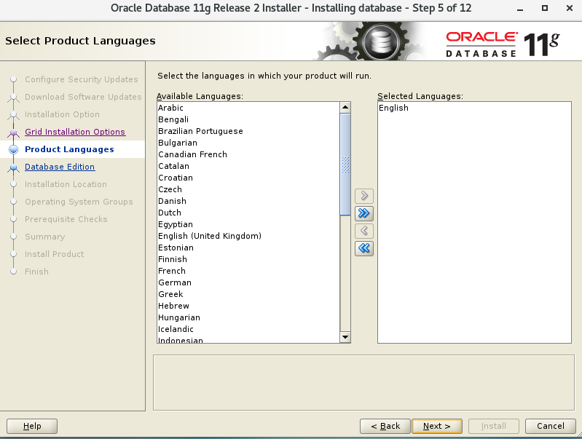Pick Egyptian from the language list
Image resolution: width=582 pixels, height=439 pixels.
click(x=248, y=224)
